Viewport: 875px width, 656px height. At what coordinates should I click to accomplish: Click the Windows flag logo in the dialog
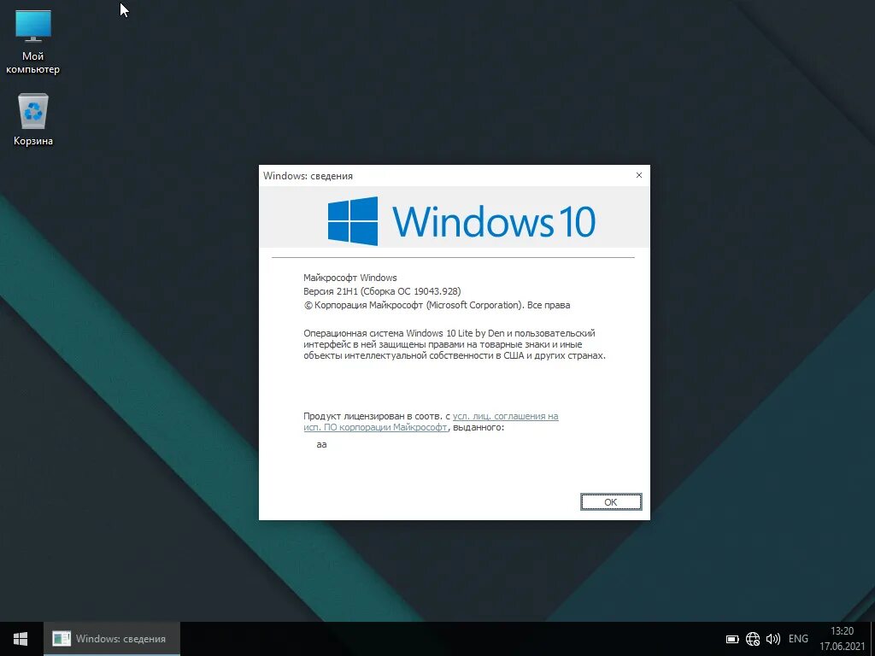pos(352,220)
